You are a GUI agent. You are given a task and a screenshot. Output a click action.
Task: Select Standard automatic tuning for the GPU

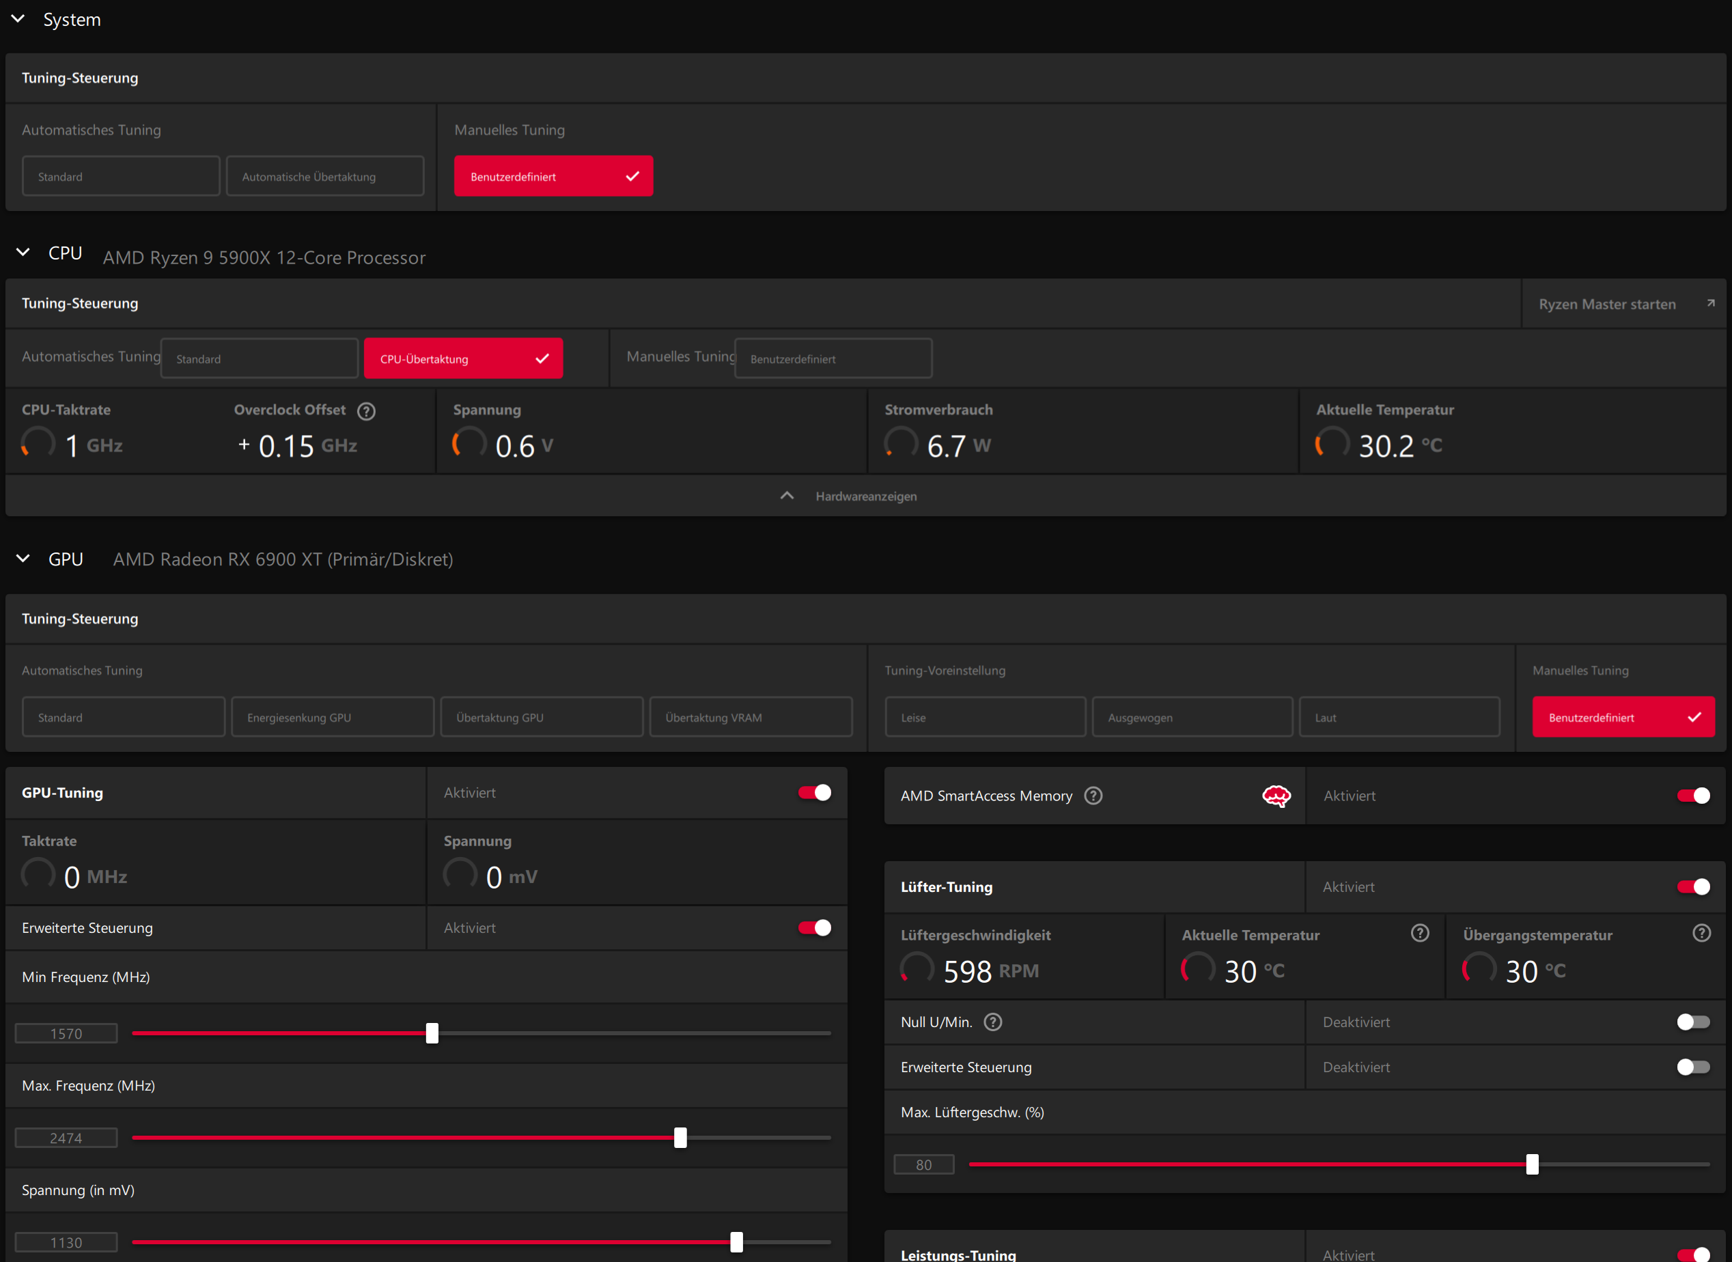click(x=123, y=716)
